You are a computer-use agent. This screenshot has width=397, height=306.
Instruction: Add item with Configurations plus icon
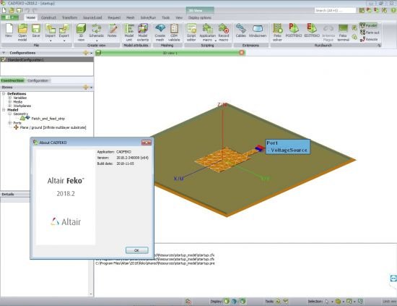point(86,53)
